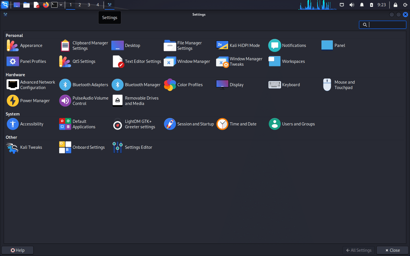Screen dimensions: 410x256
Task: Open Text Editor Settings
Action: tap(137, 61)
